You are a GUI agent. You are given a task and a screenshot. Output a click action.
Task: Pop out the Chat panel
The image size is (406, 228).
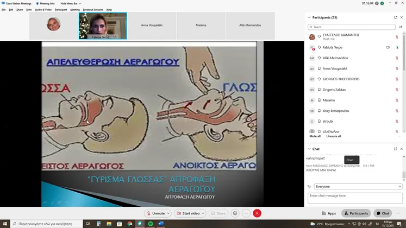[x=395, y=149]
